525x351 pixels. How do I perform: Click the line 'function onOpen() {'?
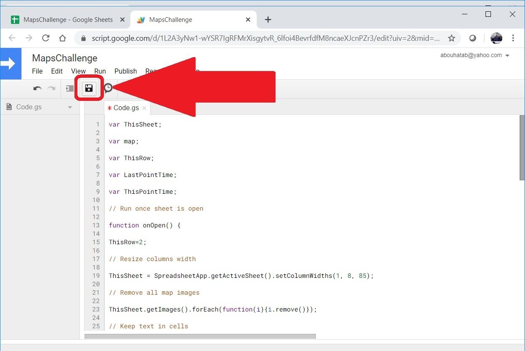[x=144, y=225]
